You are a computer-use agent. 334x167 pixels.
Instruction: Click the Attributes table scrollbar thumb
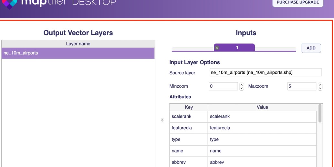[x=320, y=113]
